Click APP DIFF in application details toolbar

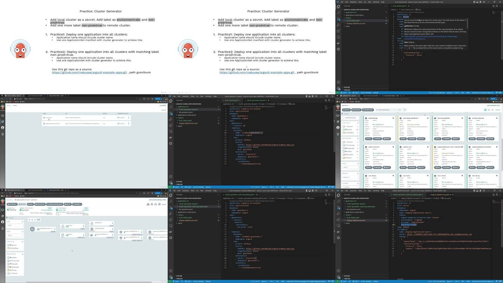pos(22,204)
